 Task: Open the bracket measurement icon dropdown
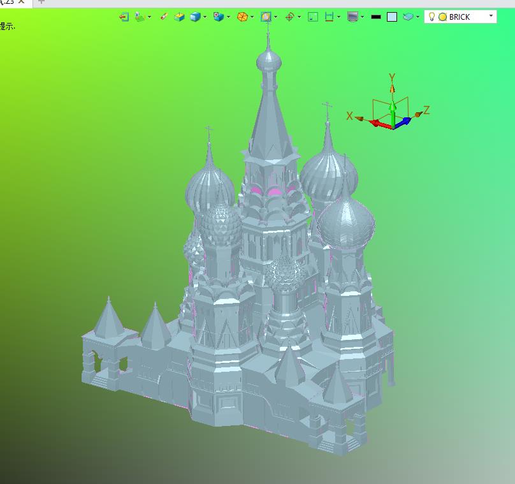point(338,17)
